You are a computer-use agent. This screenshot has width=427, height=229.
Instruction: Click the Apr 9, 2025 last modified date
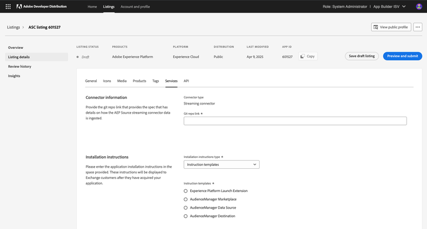(x=255, y=57)
